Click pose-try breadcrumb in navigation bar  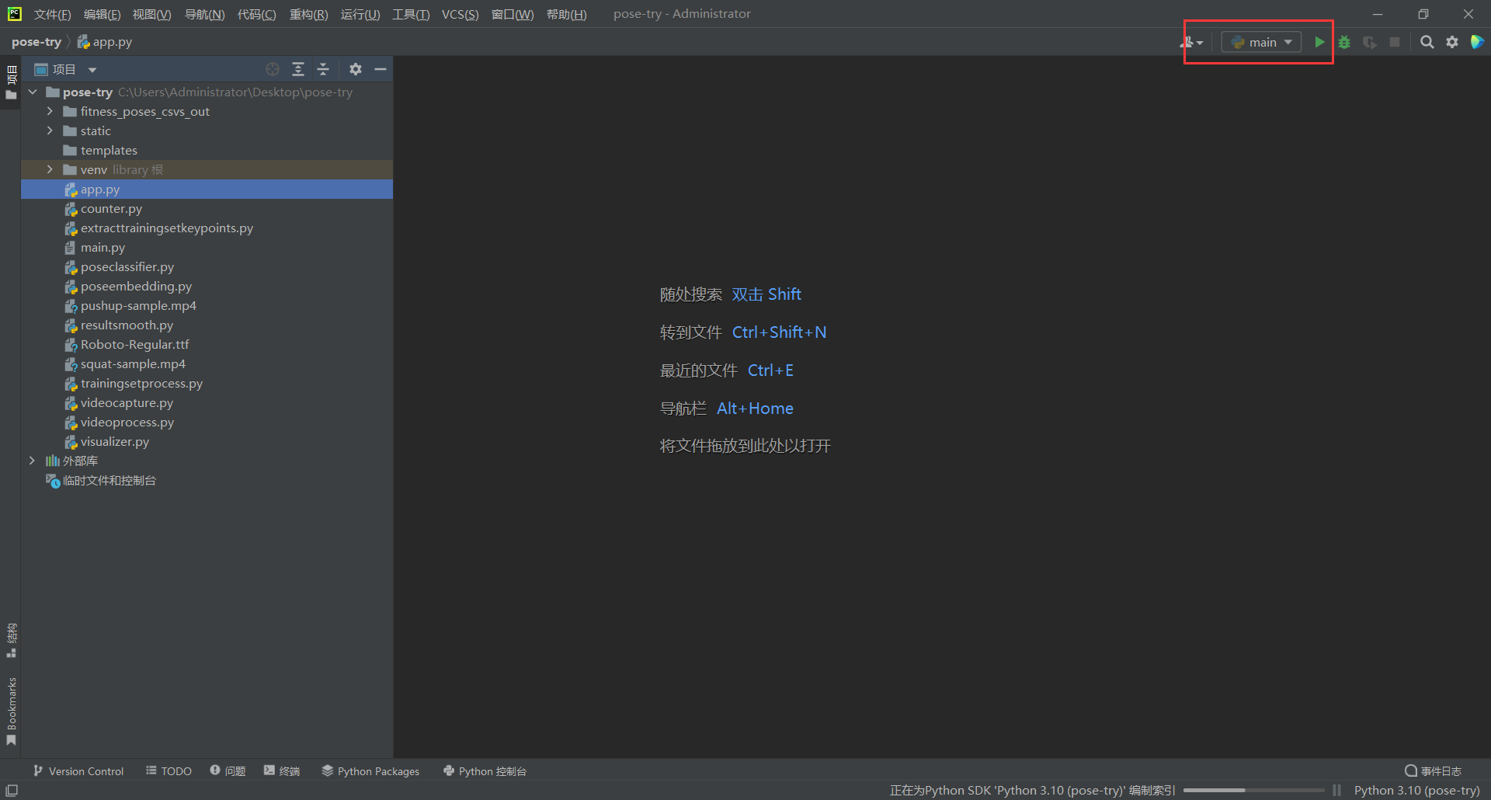tap(36, 42)
